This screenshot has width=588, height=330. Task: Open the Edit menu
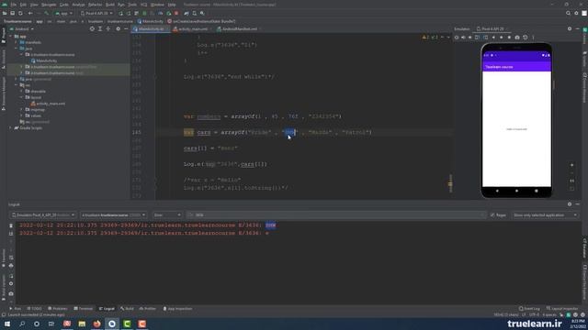click(23, 5)
